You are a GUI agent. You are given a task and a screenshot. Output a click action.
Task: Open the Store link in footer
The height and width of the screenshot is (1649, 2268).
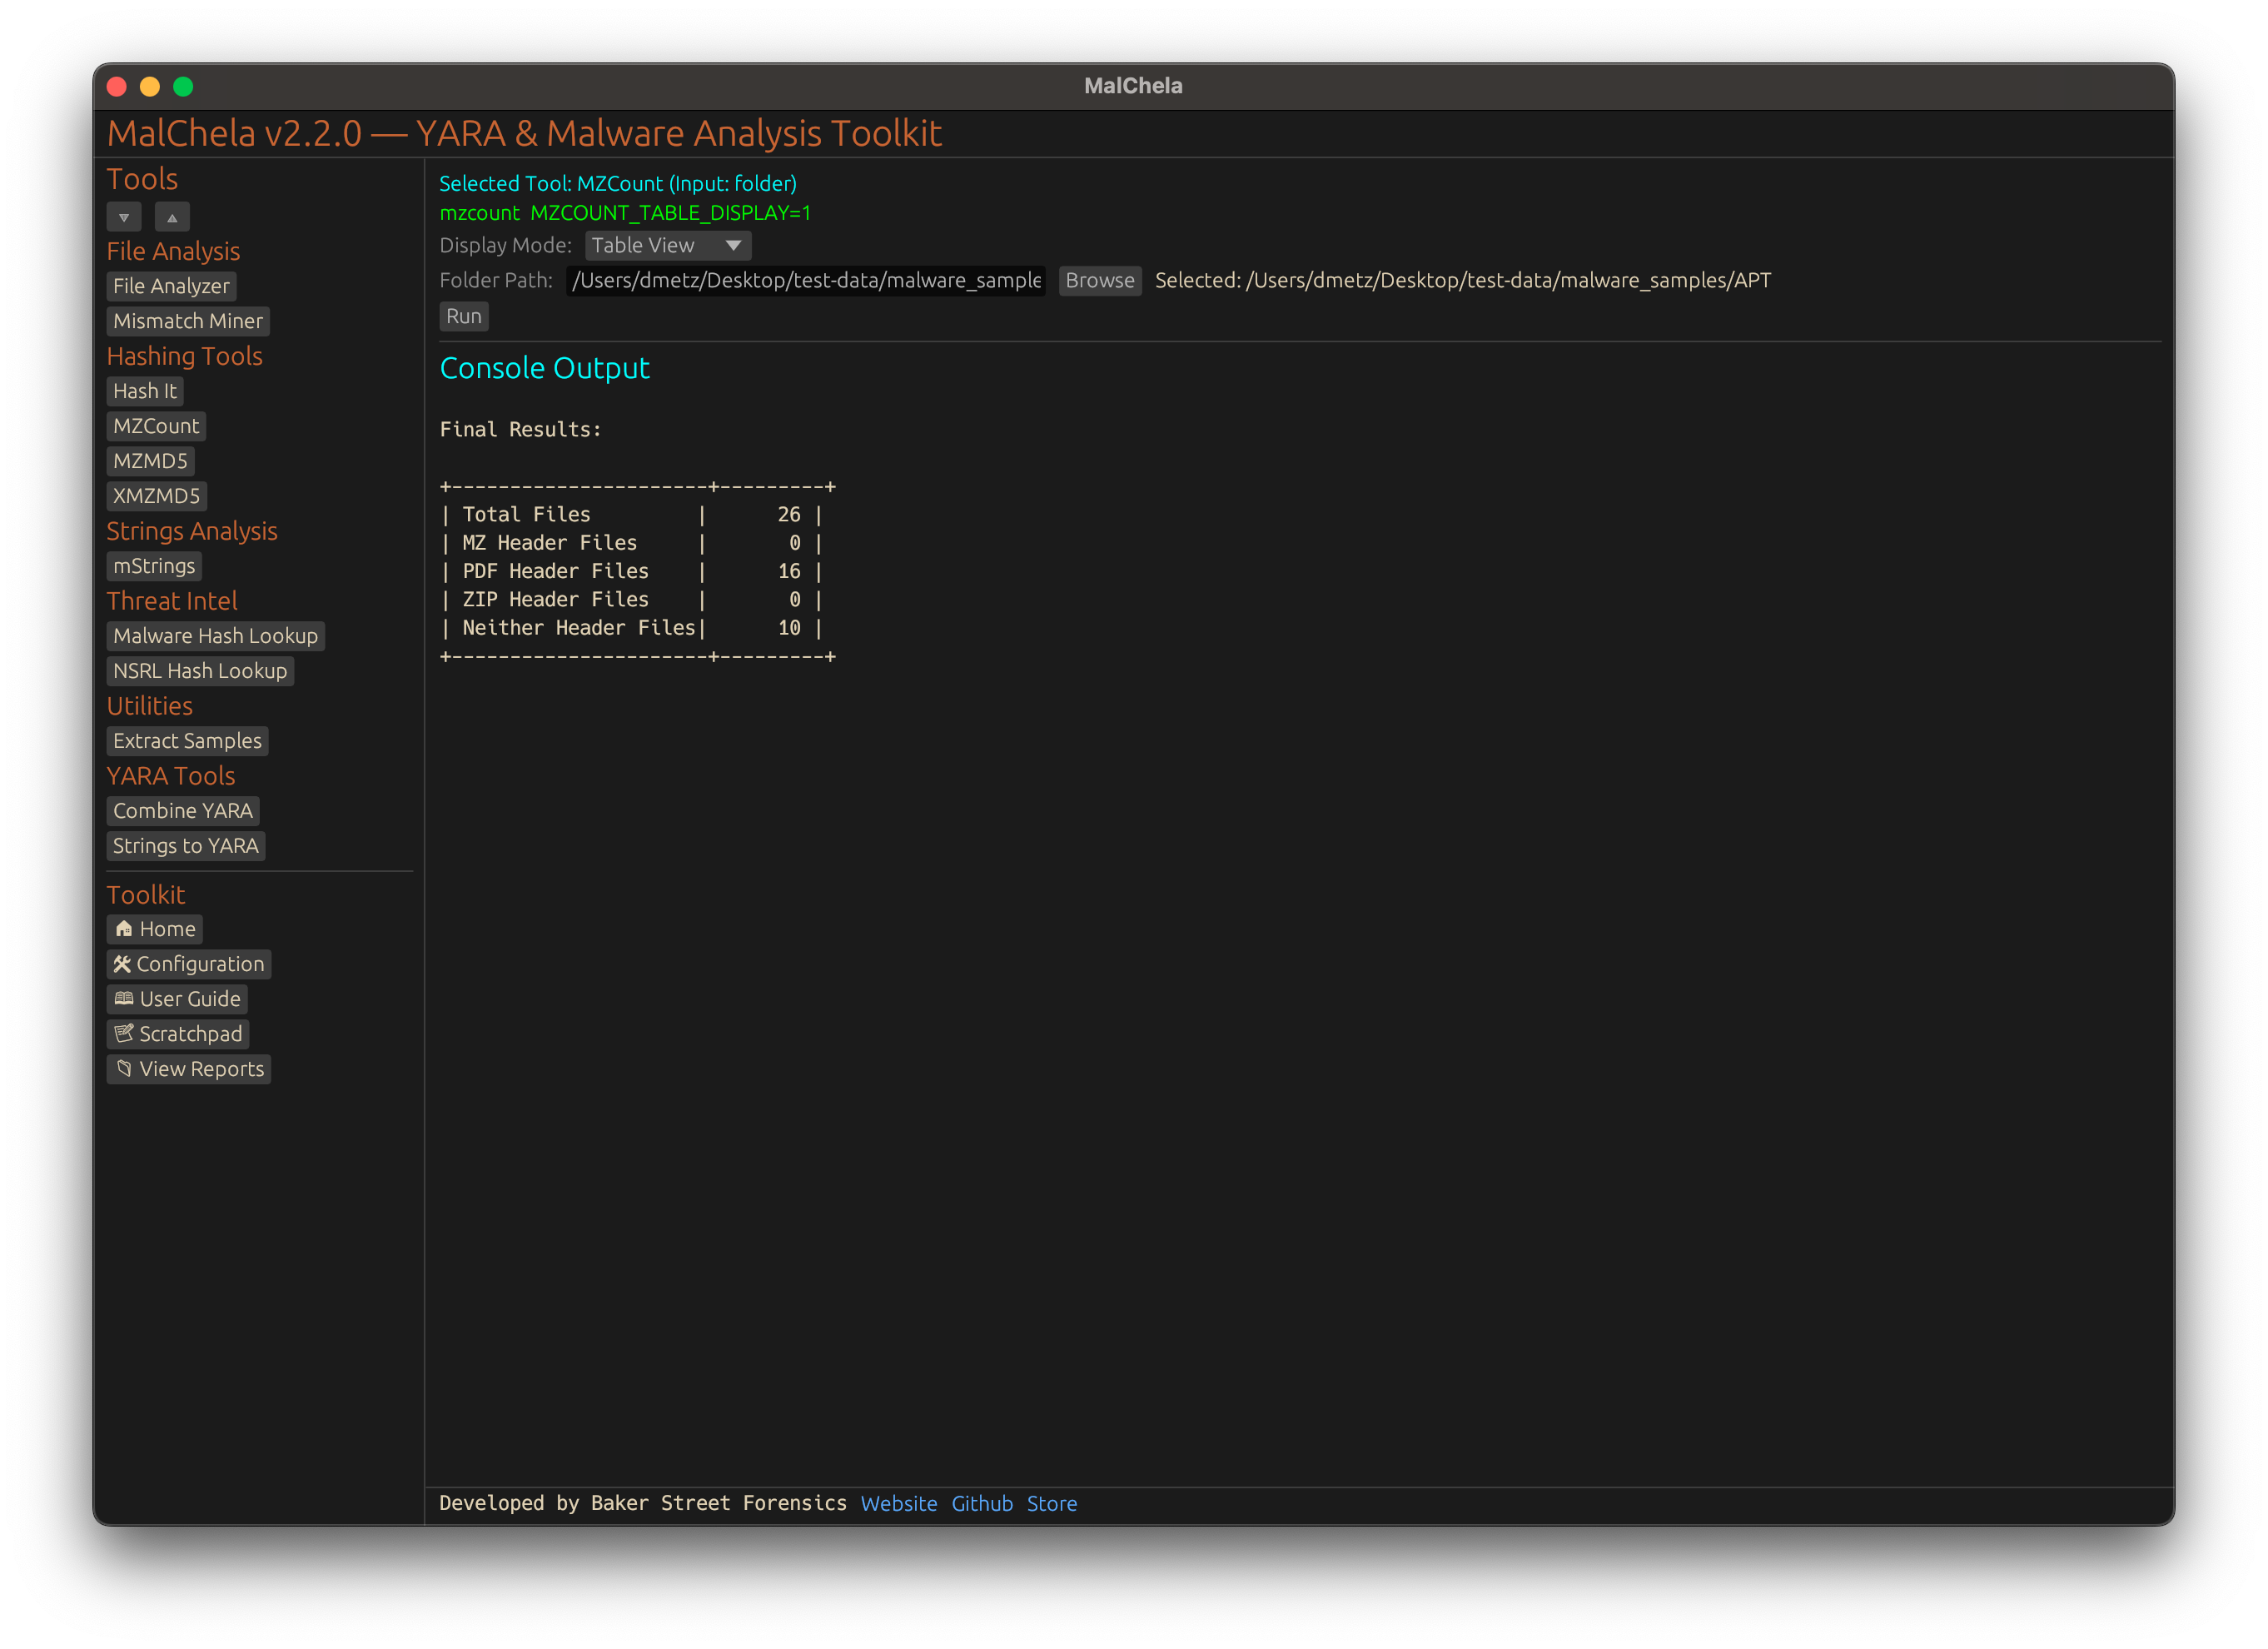tap(1052, 1504)
